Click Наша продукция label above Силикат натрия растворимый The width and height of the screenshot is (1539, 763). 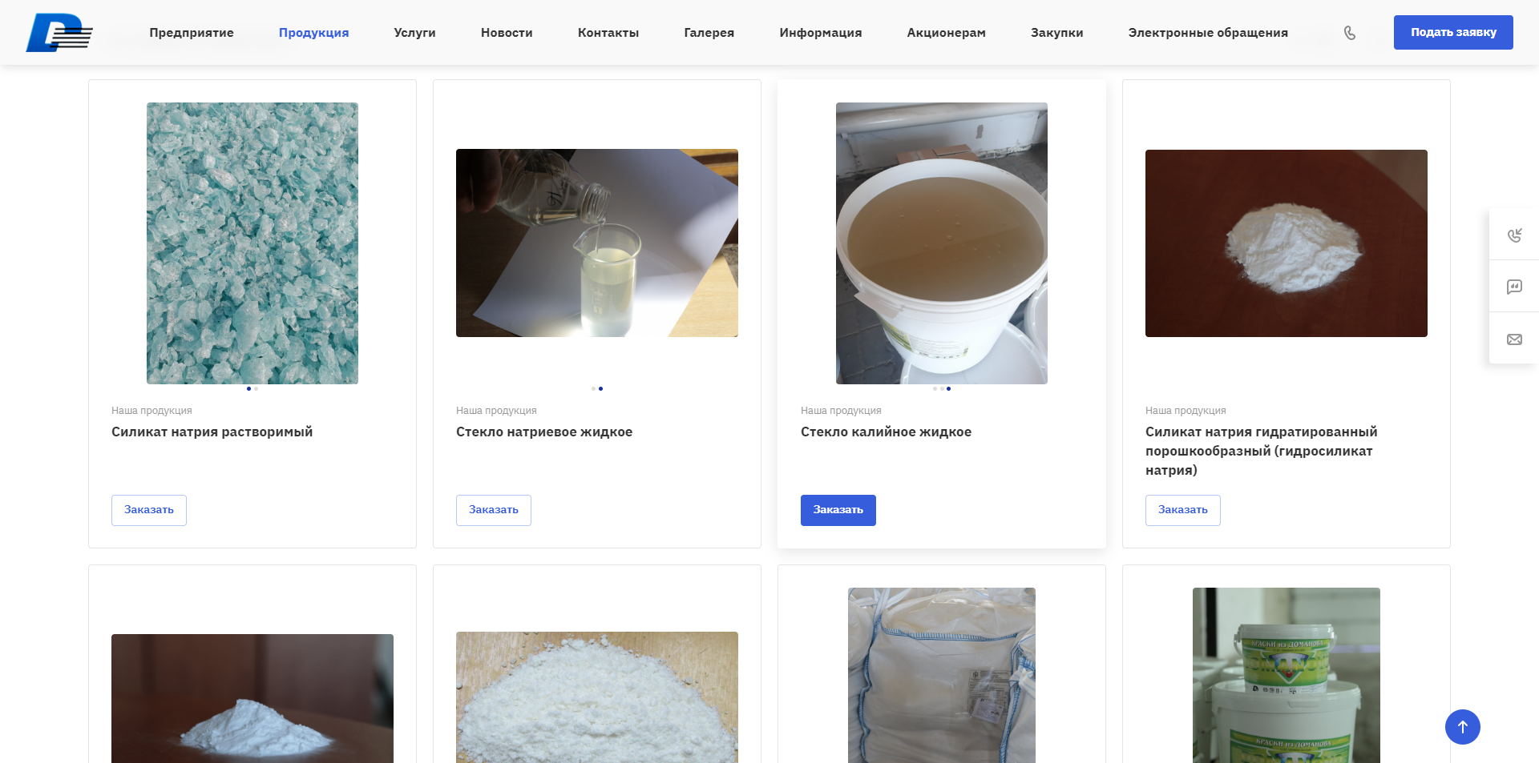[x=151, y=411]
